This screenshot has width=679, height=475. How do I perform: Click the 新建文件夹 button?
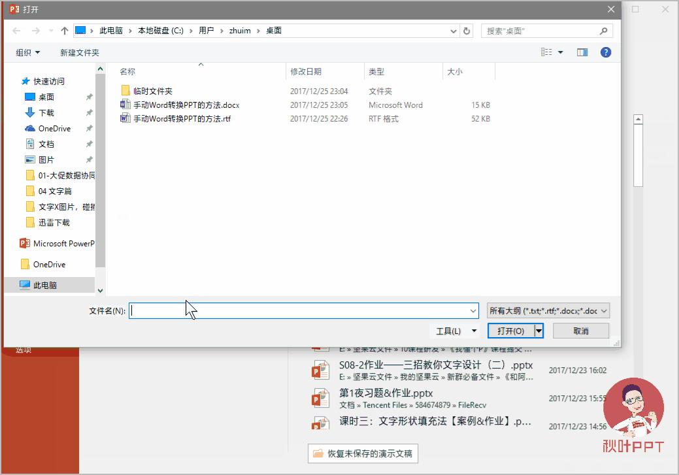[x=80, y=52]
